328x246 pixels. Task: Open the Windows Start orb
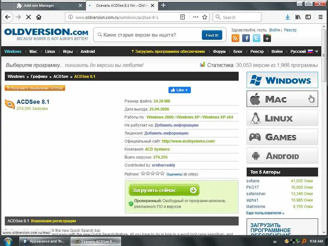[8, 242]
